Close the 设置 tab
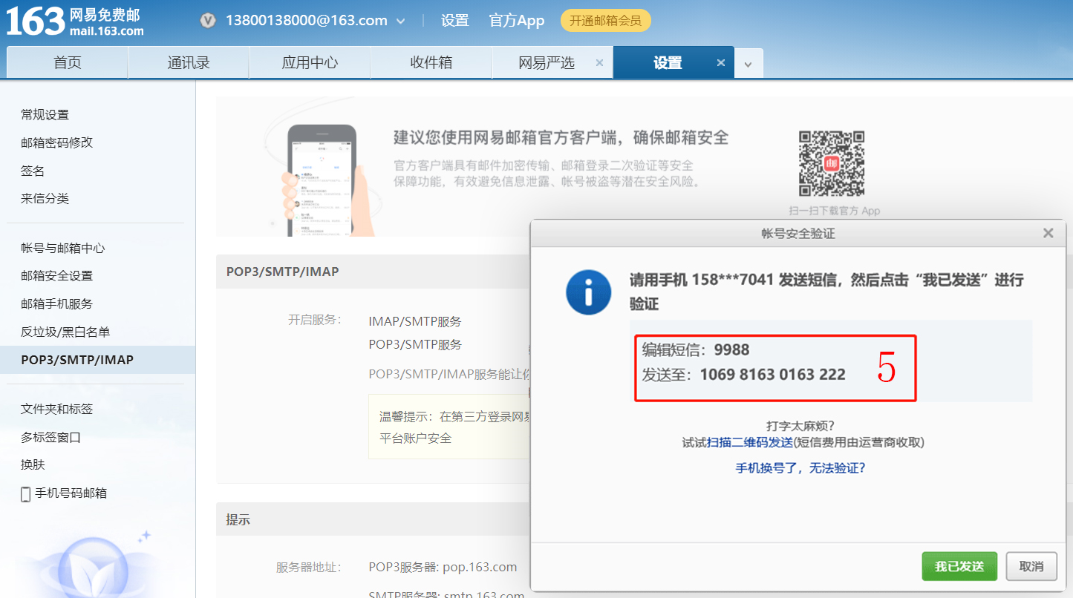 (x=720, y=63)
